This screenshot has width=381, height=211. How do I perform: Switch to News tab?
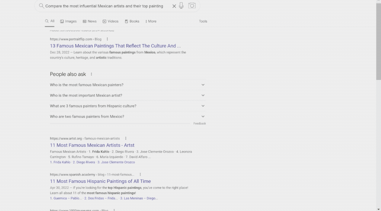90,21
